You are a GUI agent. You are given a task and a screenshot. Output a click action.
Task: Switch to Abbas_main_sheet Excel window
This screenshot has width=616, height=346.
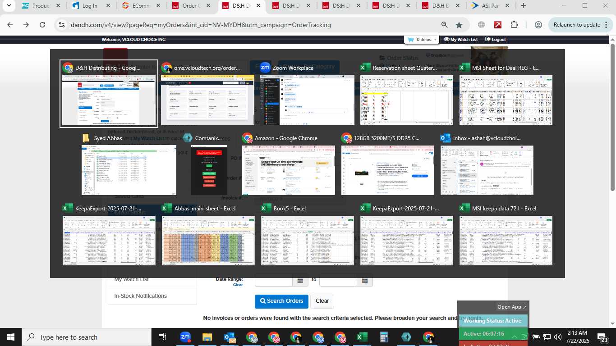click(x=208, y=235)
